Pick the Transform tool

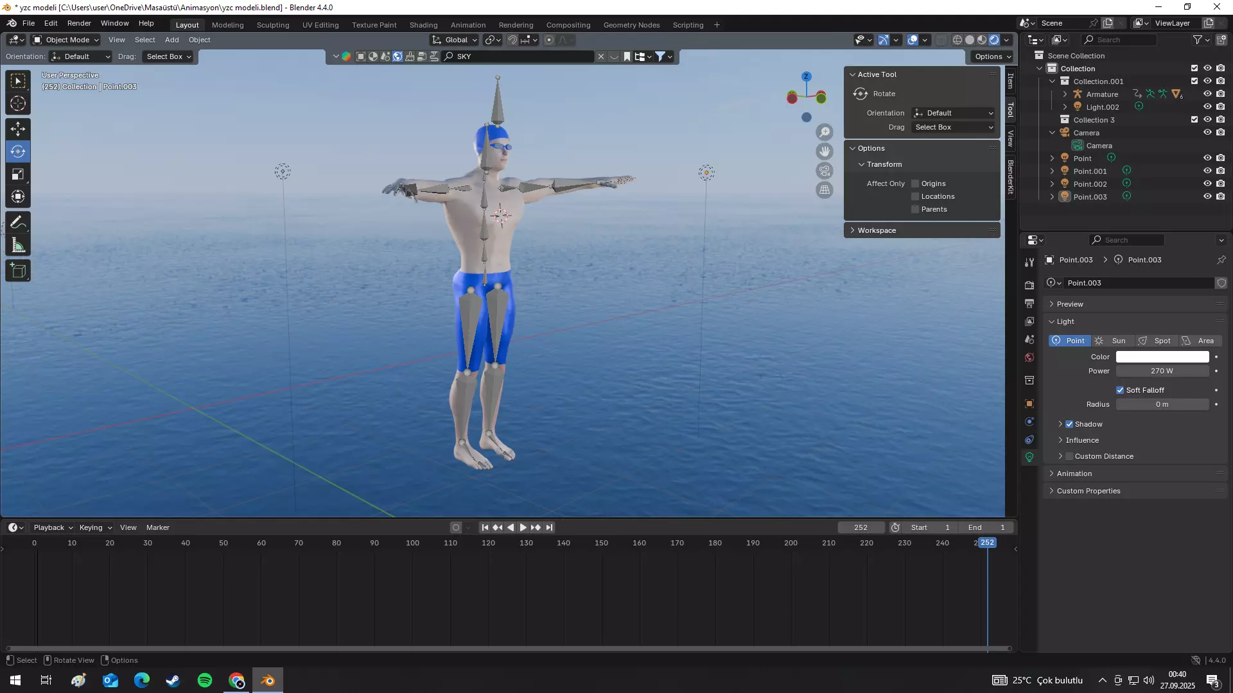(18, 196)
